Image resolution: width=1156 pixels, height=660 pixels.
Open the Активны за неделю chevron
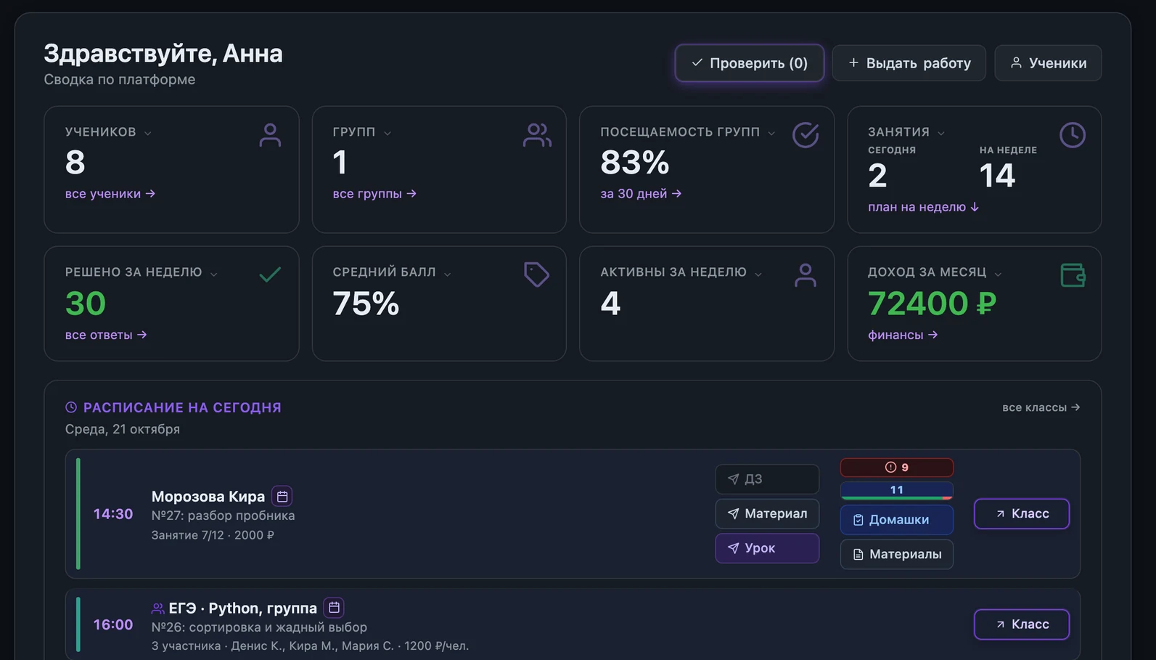click(x=758, y=274)
